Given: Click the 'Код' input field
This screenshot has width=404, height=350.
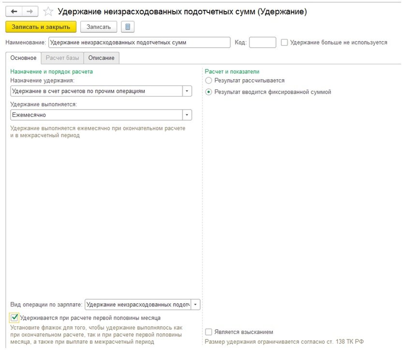Looking at the screenshot, I should click(262, 42).
